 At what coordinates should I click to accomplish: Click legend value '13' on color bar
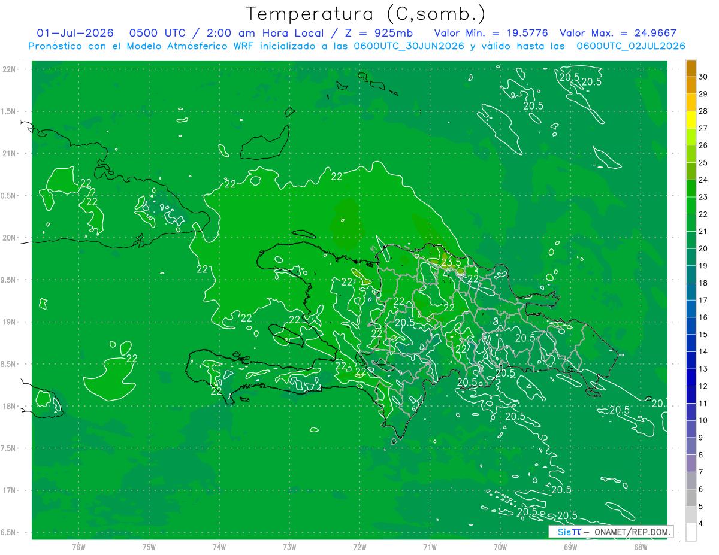point(703,369)
